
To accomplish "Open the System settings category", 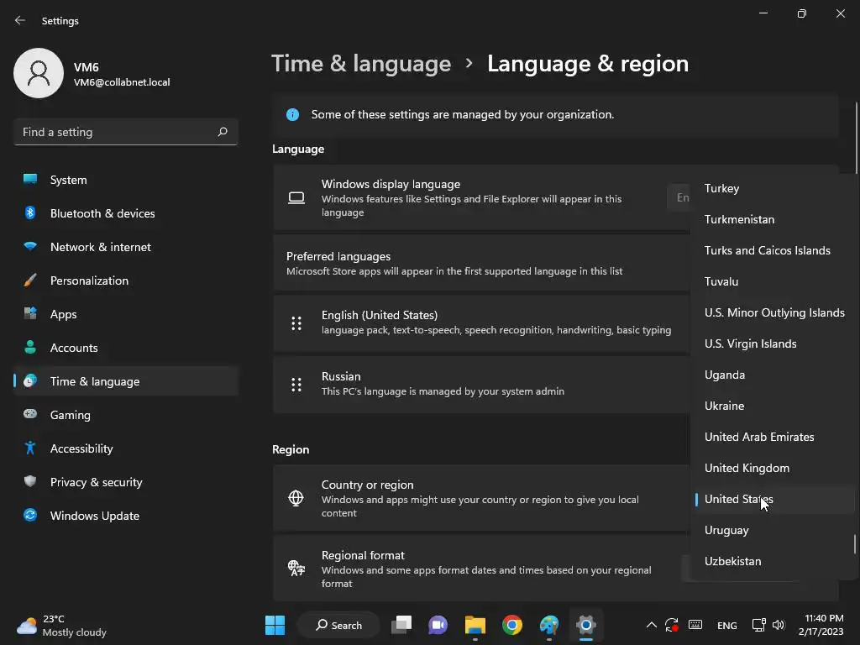I will pyautogui.click(x=126, y=180).
